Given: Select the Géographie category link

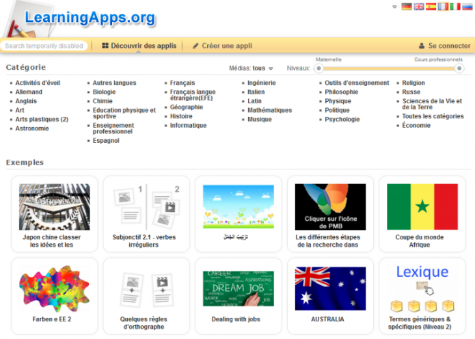Looking at the screenshot, I should [186, 107].
